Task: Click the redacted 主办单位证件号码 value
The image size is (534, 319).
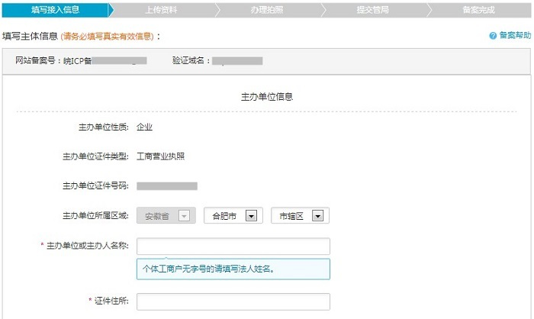Action: (167, 185)
